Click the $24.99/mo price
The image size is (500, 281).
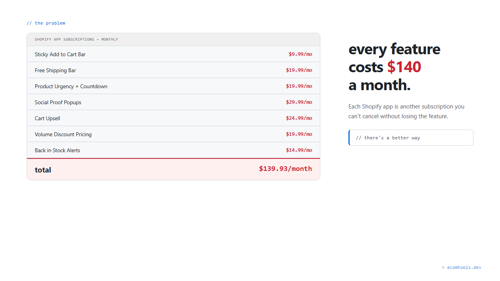(299, 118)
